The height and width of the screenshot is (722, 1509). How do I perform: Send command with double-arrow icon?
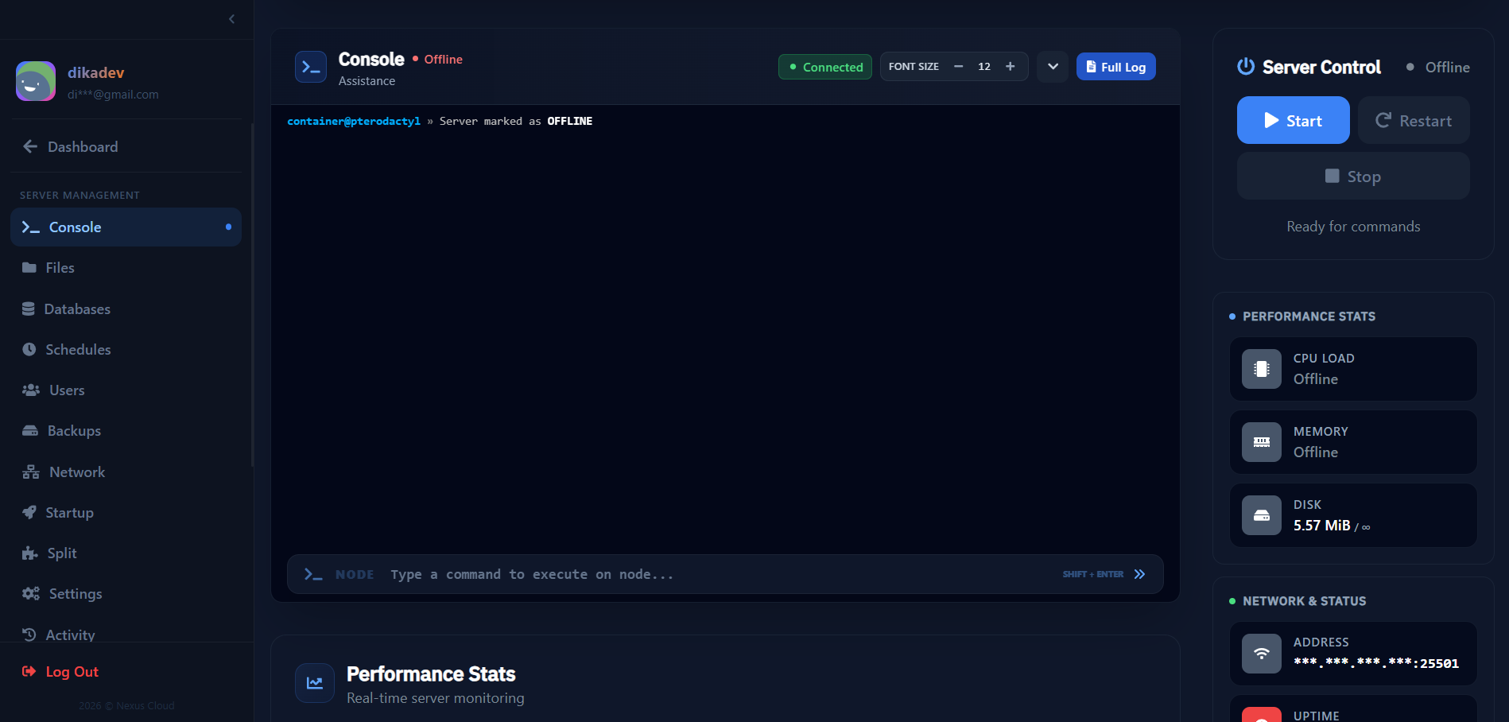tap(1139, 574)
